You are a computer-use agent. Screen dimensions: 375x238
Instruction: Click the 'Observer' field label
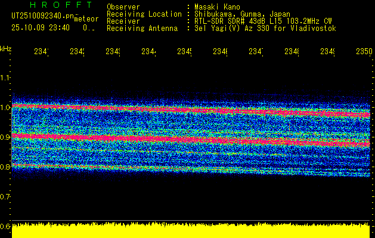[x=123, y=7]
